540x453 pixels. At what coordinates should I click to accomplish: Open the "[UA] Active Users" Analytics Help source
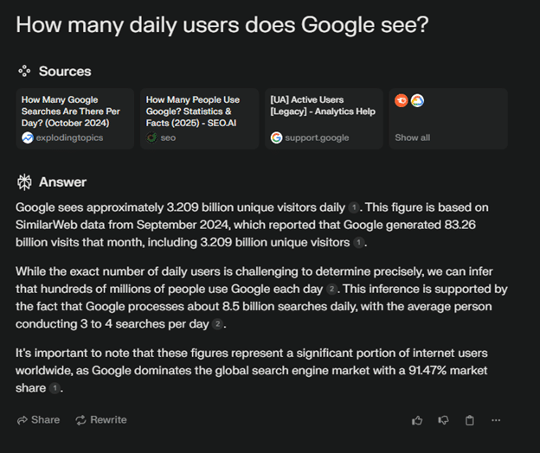[x=323, y=118]
